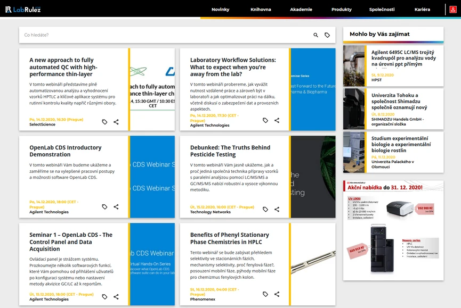Click date 'Út, 15.12.2020, 16:00 (CET - Prague)'
This screenshot has height=308, width=461.
[222, 207]
